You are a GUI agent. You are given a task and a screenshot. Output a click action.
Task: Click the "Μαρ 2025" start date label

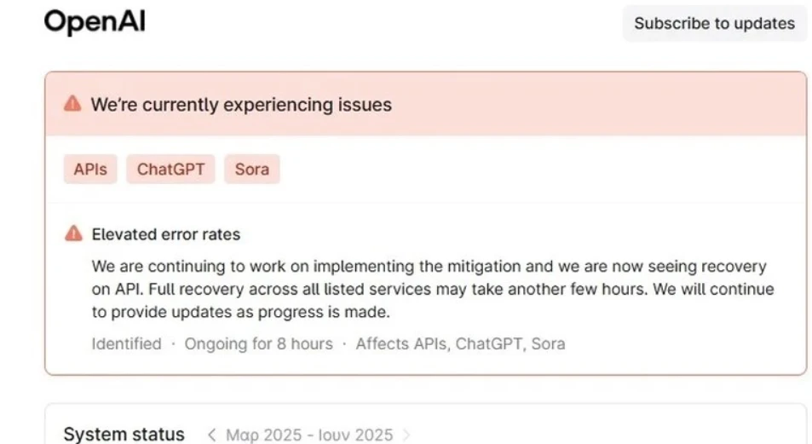click(x=265, y=435)
